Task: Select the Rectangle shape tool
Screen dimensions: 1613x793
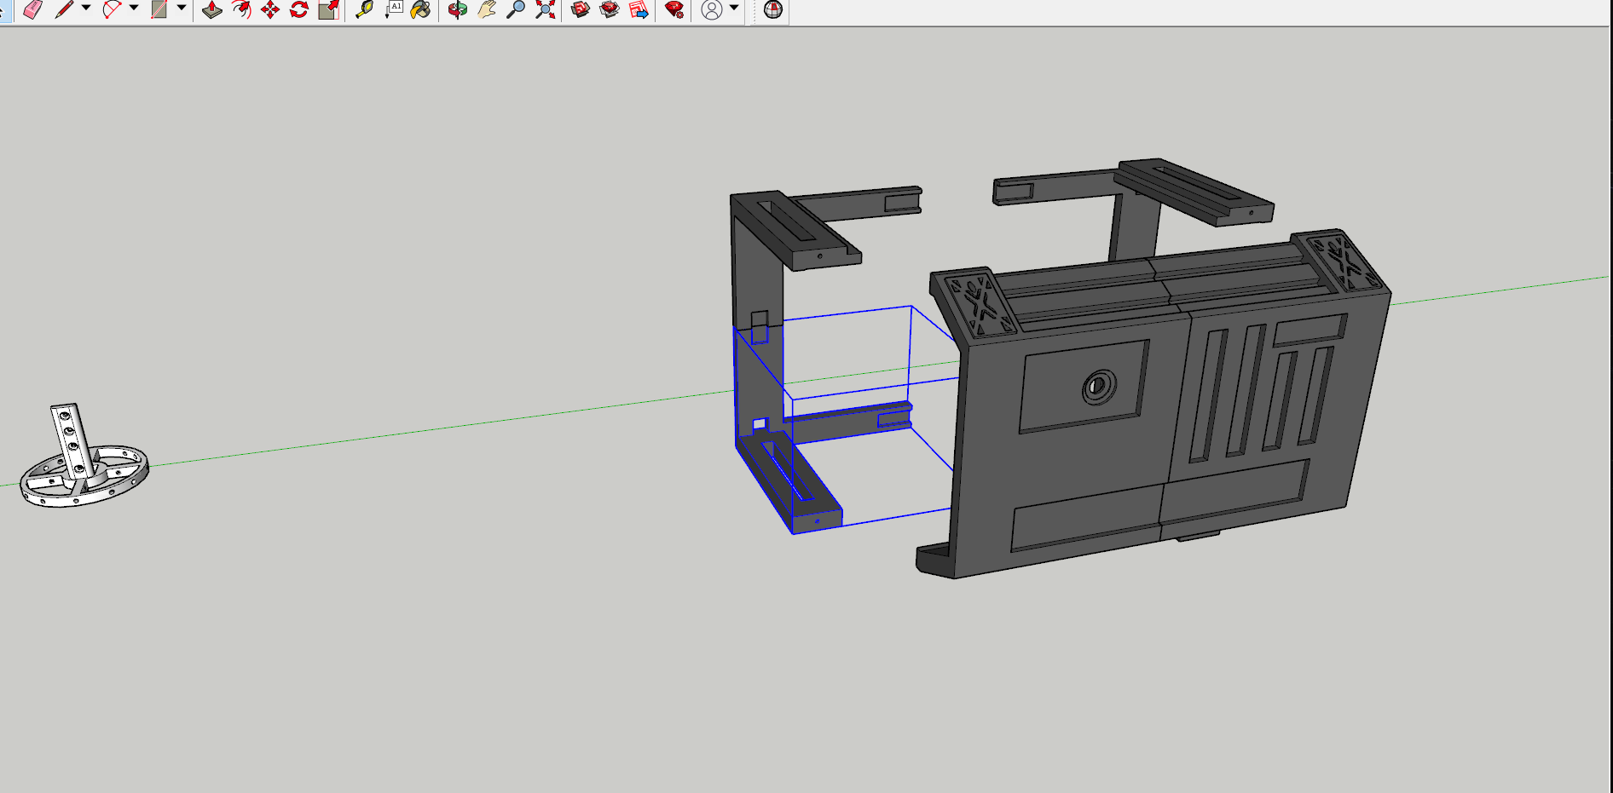Action: (x=159, y=9)
